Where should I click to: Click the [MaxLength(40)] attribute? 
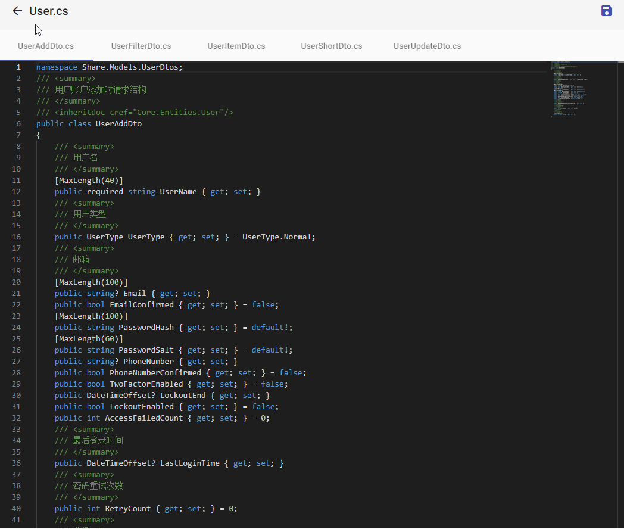coord(89,181)
